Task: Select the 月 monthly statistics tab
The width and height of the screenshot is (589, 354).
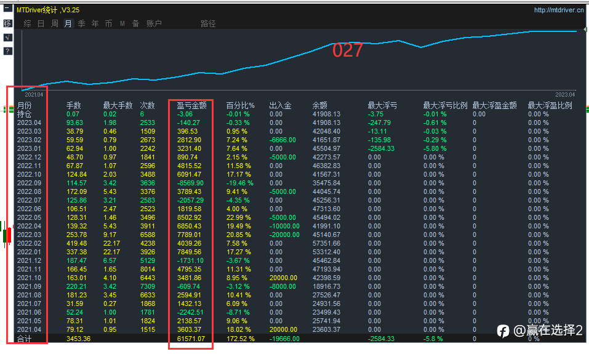Action: [x=68, y=23]
